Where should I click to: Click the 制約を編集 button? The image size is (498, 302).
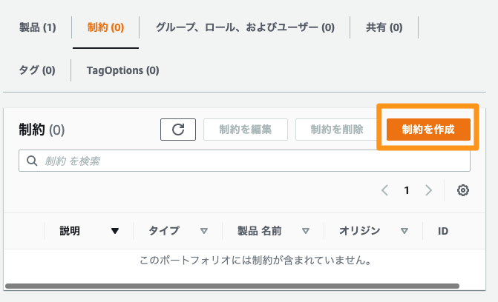click(x=246, y=130)
